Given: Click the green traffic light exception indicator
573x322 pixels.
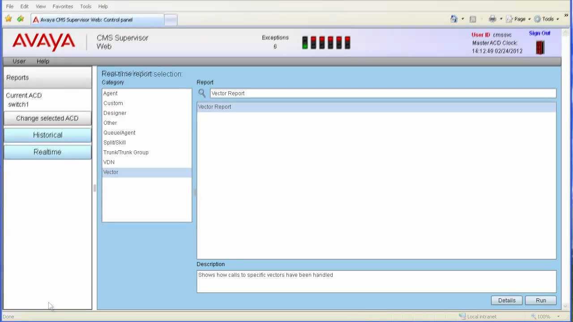Looking at the screenshot, I should [x=305, y=43].
